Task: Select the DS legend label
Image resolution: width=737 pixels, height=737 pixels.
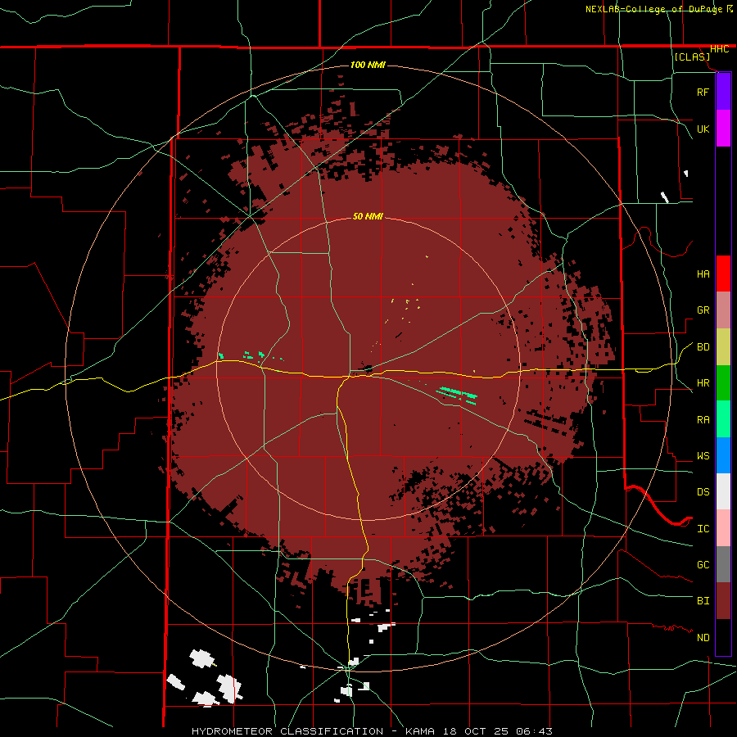Action: point(703,492)
